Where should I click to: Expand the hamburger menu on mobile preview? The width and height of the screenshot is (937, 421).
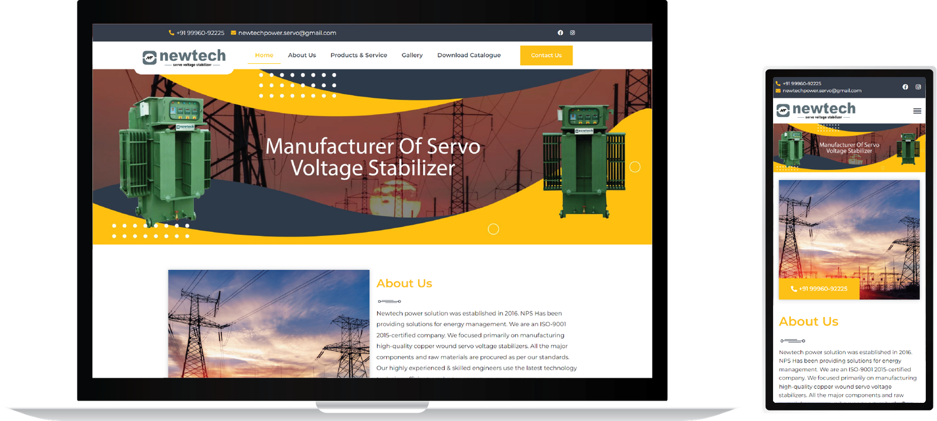(917, 111)
